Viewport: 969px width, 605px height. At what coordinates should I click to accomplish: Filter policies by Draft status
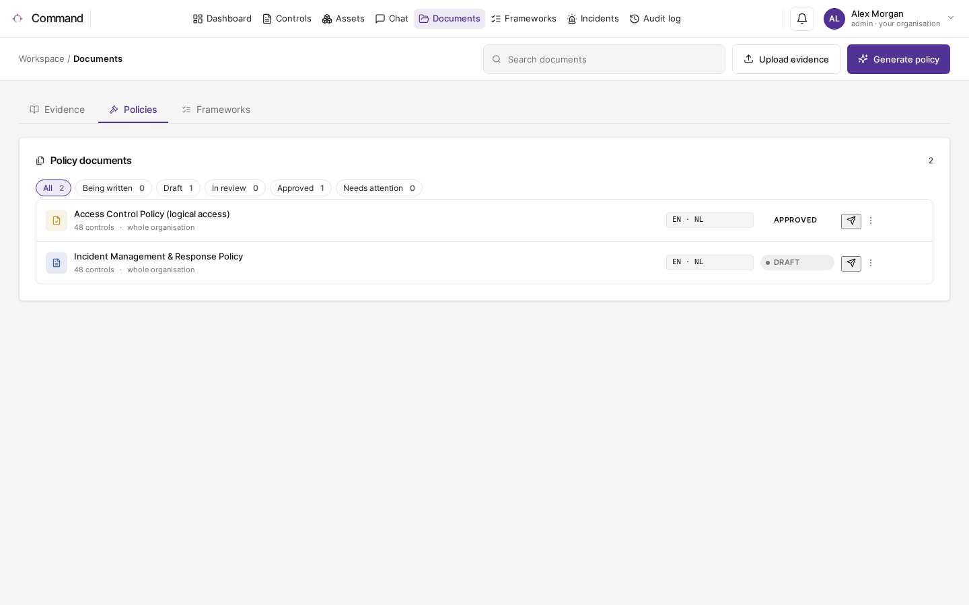click(178, 188)
